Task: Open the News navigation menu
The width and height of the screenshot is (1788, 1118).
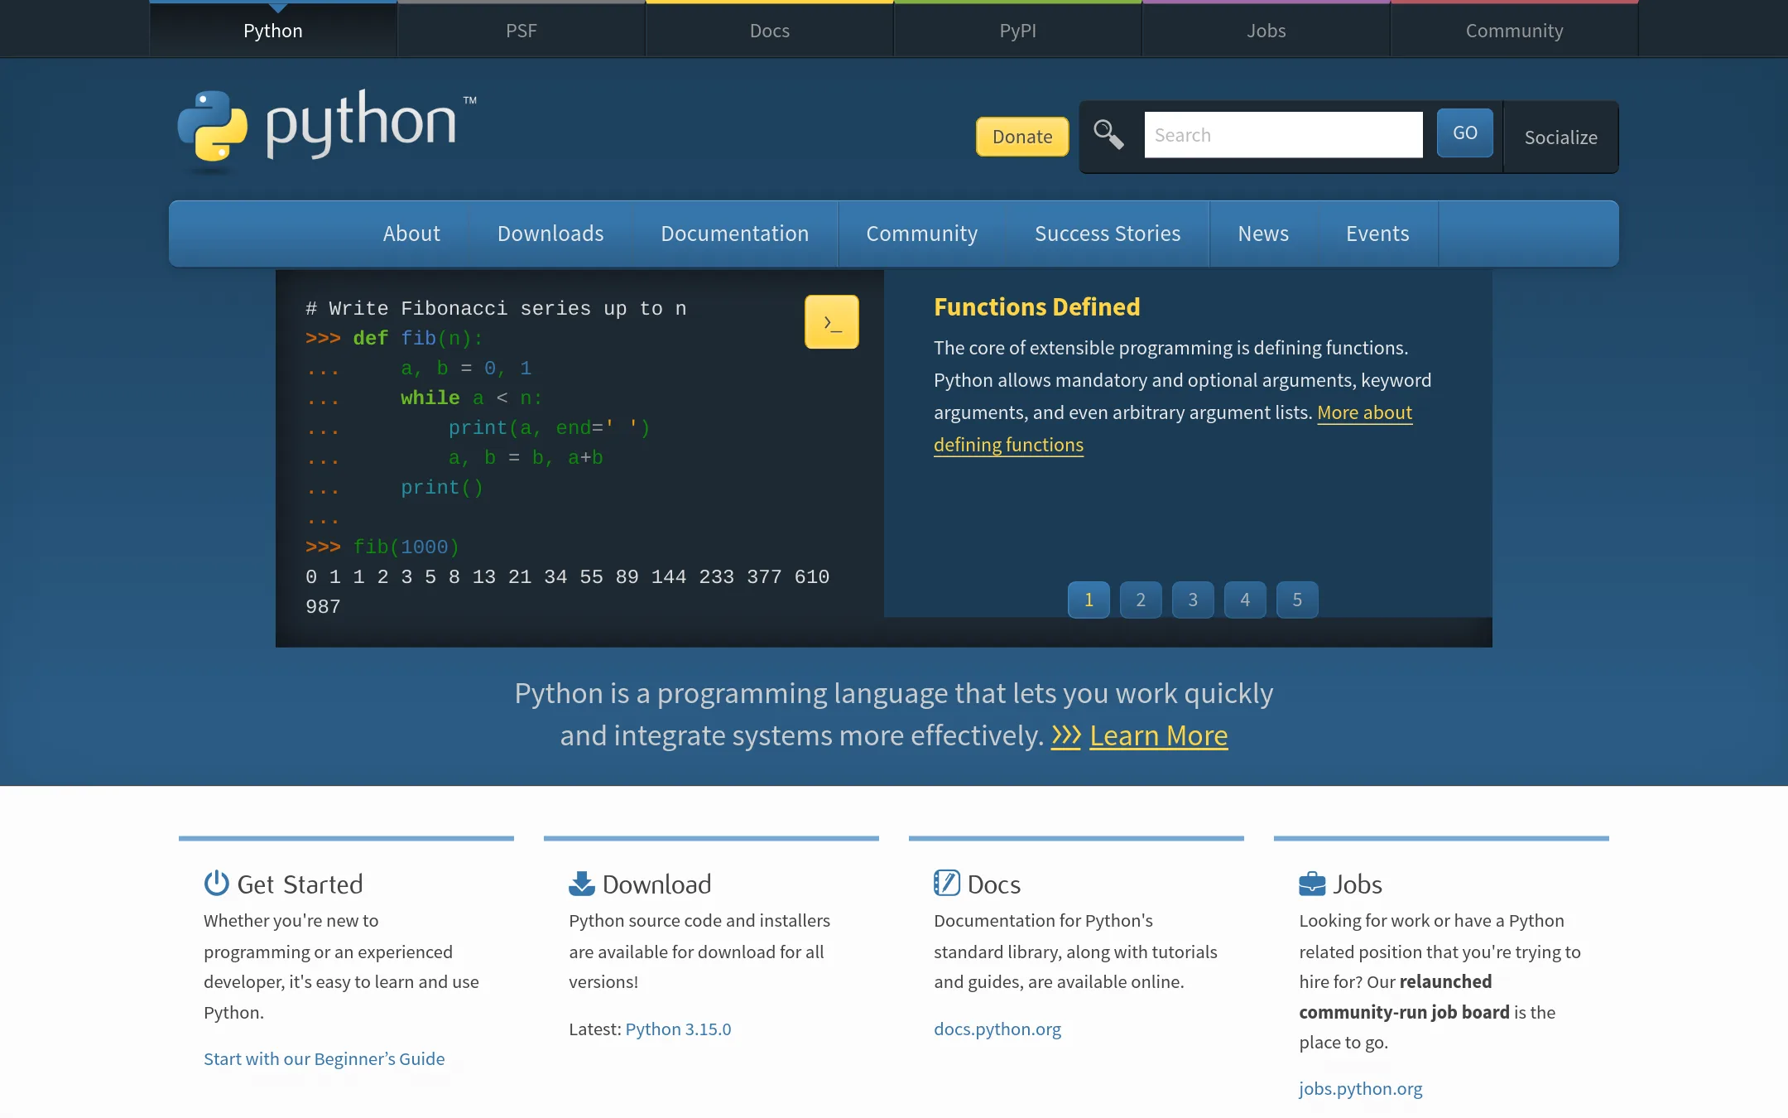Action: click(1263, 234)
